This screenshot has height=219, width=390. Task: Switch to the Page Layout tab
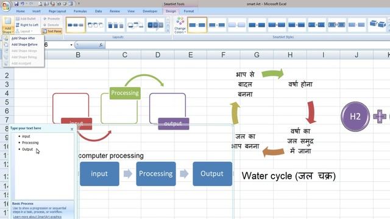click(x=57, y=11)
